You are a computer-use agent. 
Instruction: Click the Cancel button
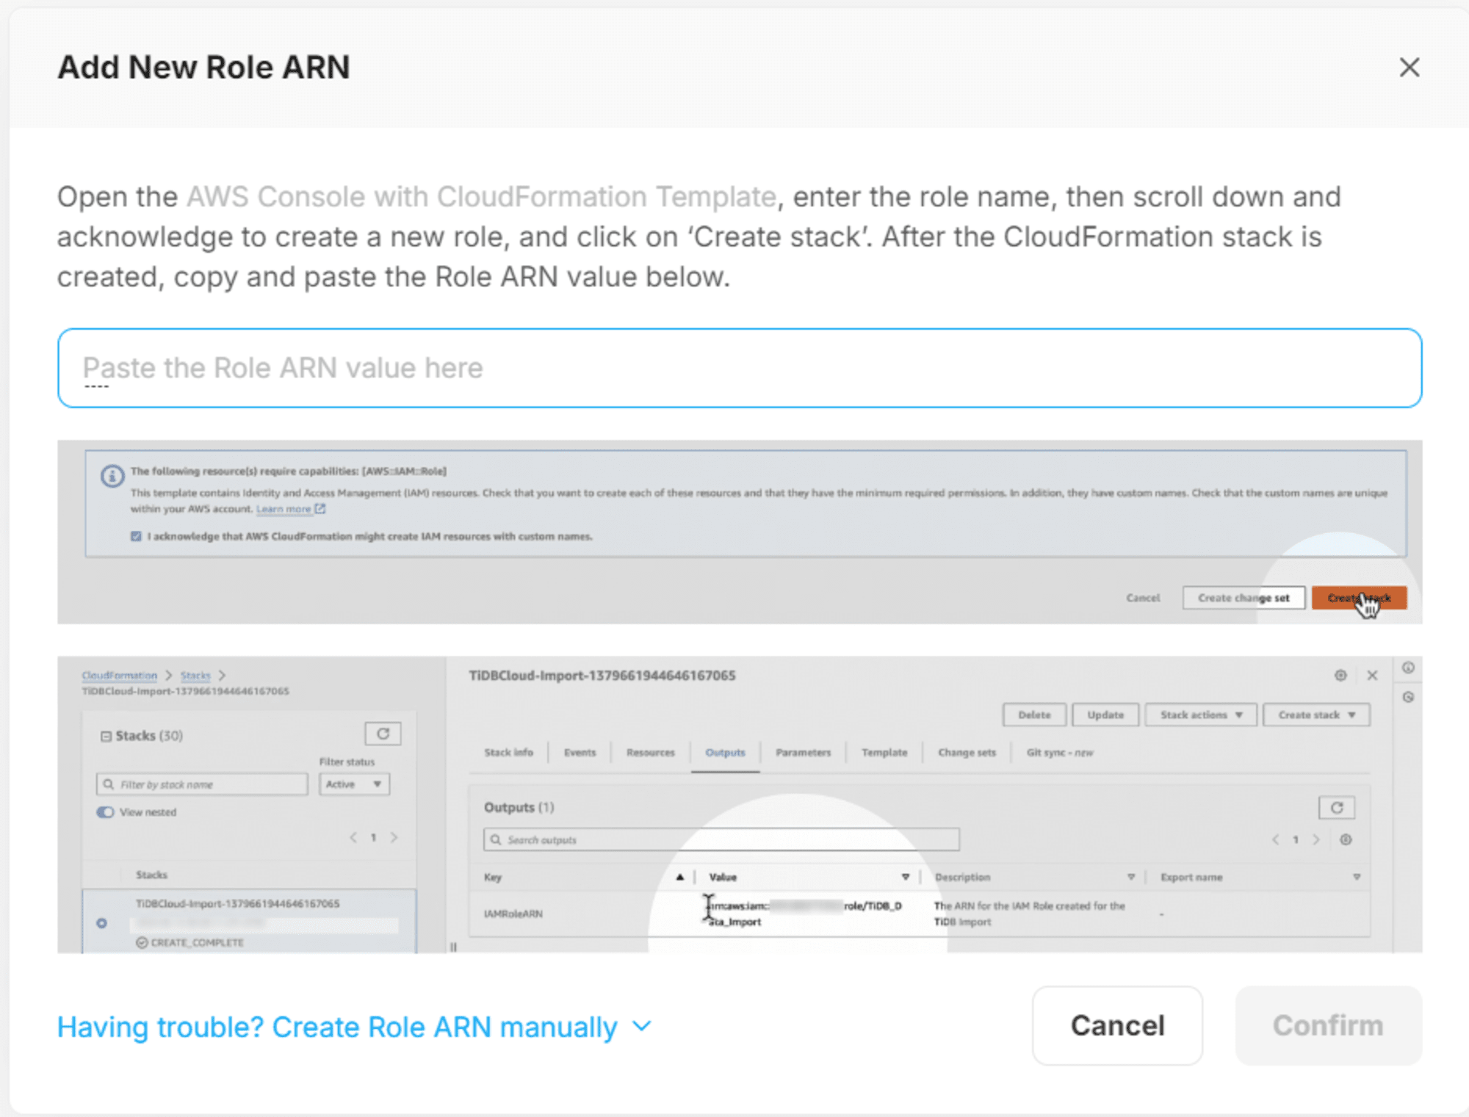tap(1117, 1025)
